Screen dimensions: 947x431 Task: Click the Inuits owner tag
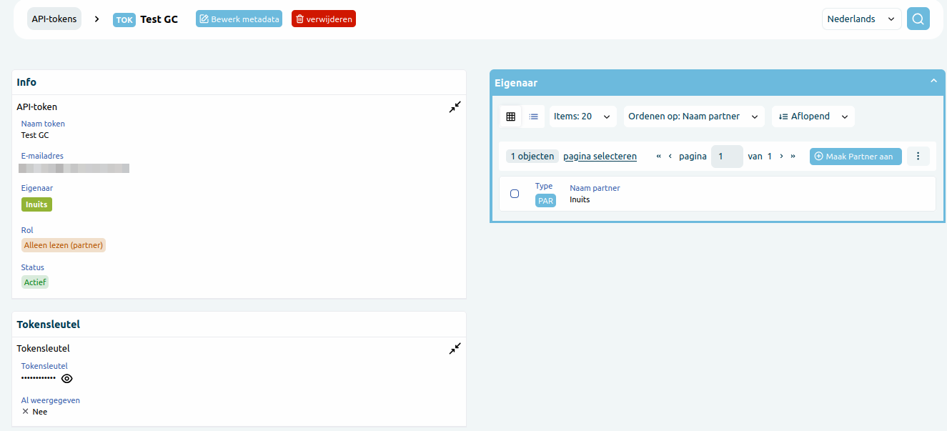(x=36, y=204)
